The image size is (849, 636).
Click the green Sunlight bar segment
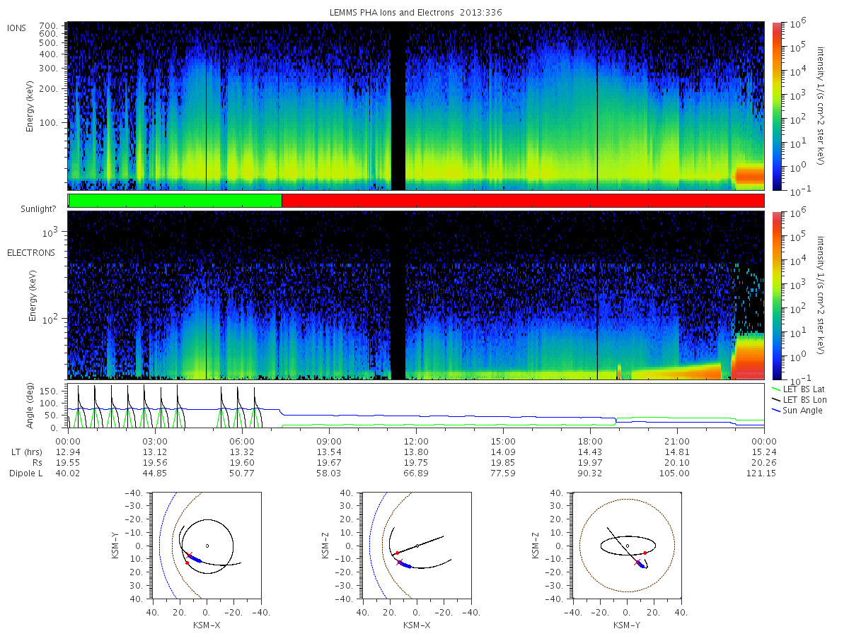(x=175, y=201)
